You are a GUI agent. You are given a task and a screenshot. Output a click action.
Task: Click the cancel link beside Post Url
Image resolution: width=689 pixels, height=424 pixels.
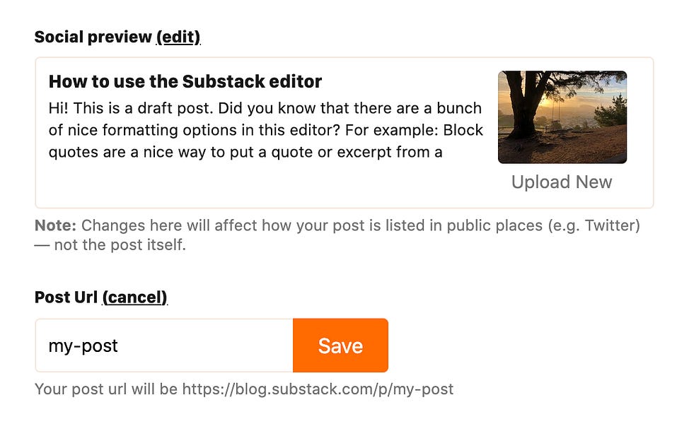coord(135,298)
